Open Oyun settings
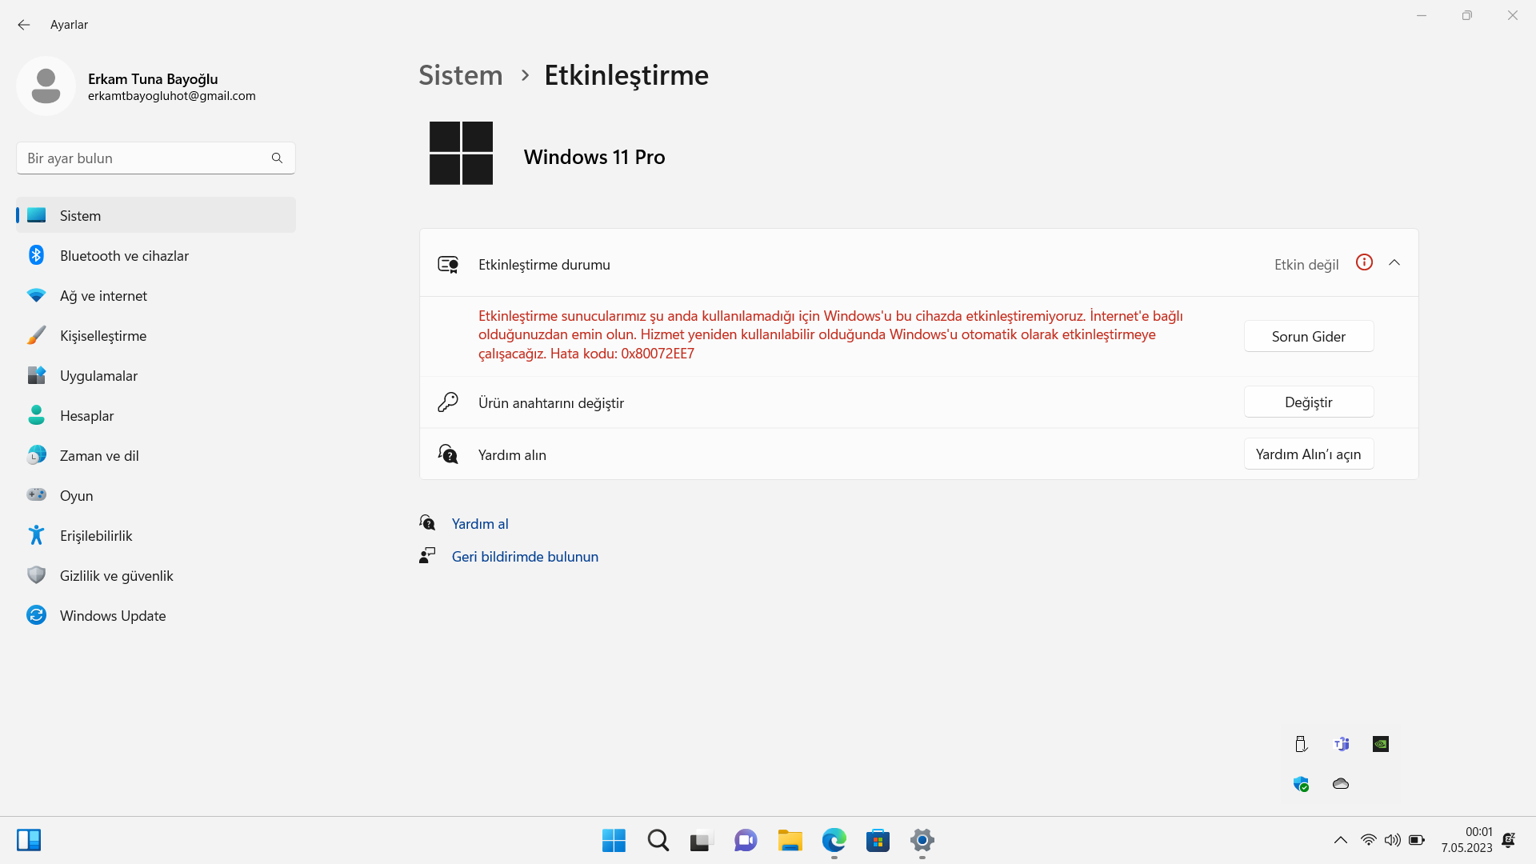 (x=156, y=495)
